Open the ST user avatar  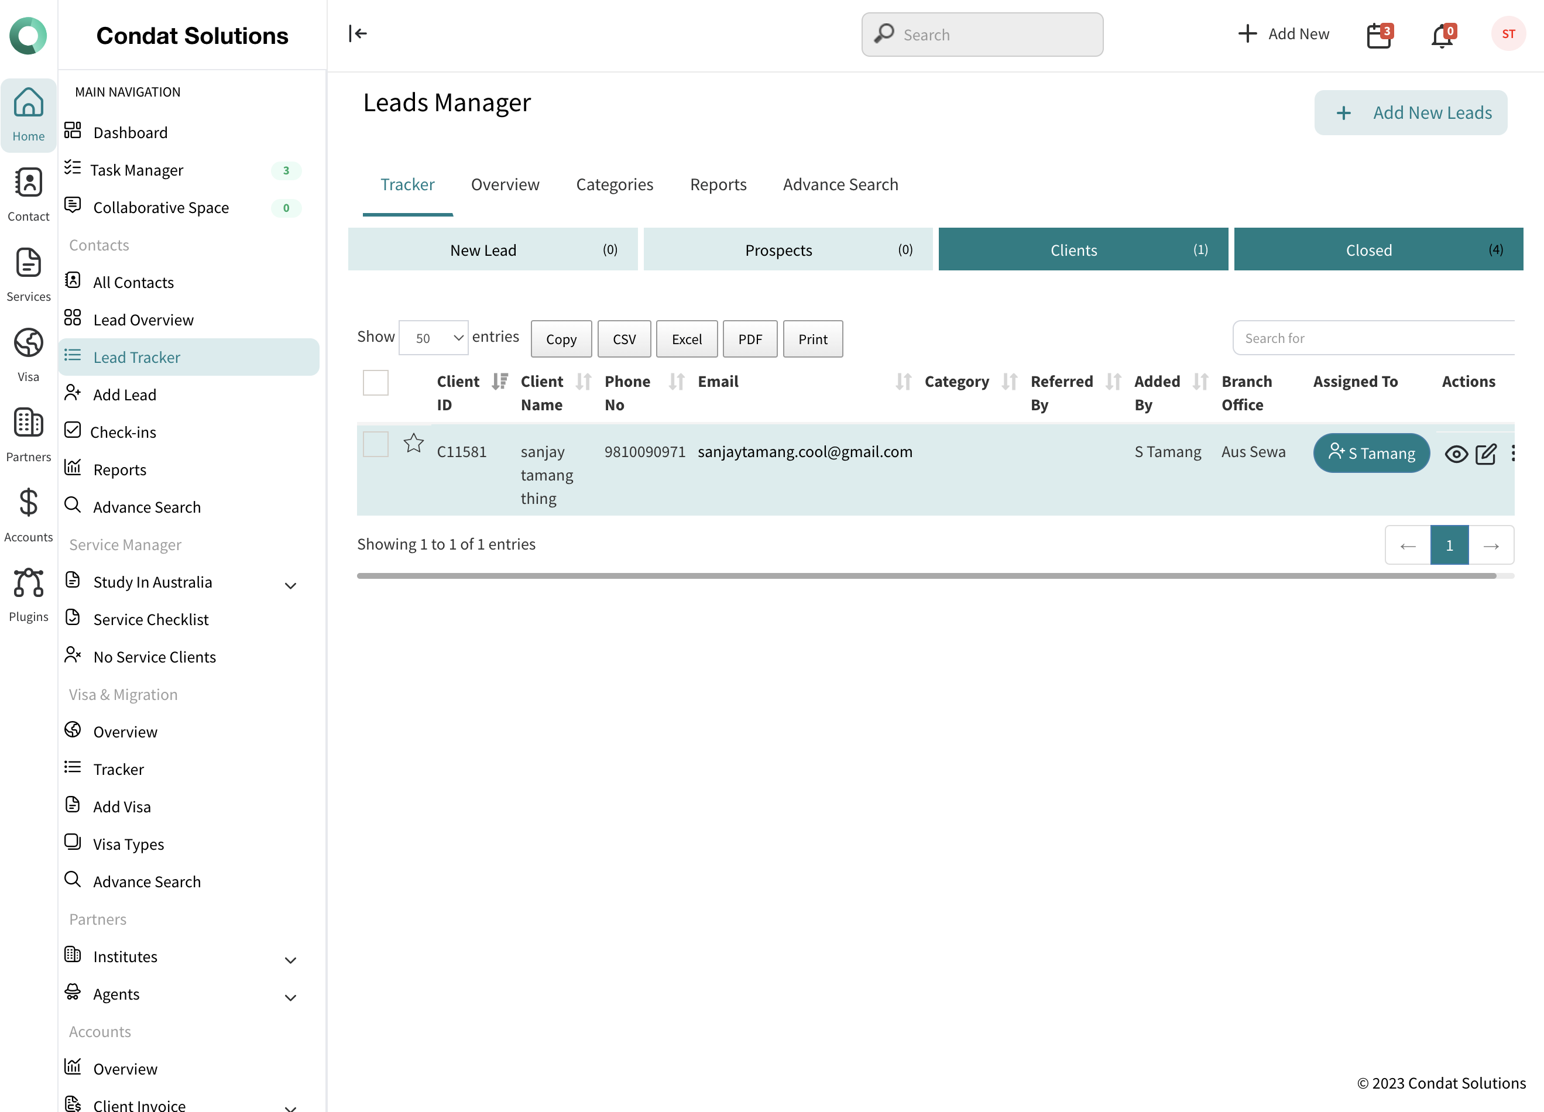(1508, 34)
